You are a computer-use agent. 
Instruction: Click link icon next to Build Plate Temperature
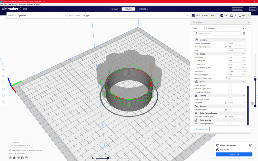226,47
